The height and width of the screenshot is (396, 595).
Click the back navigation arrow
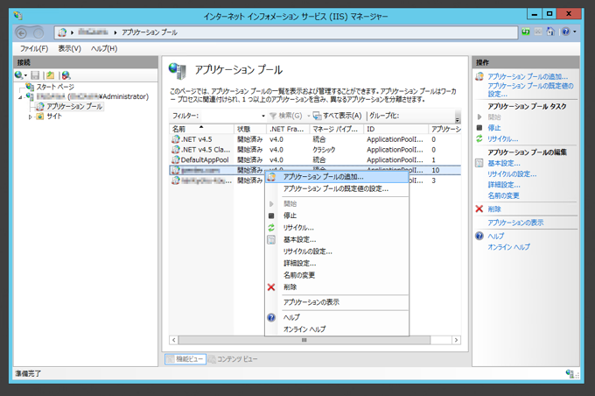pos(22,33)
